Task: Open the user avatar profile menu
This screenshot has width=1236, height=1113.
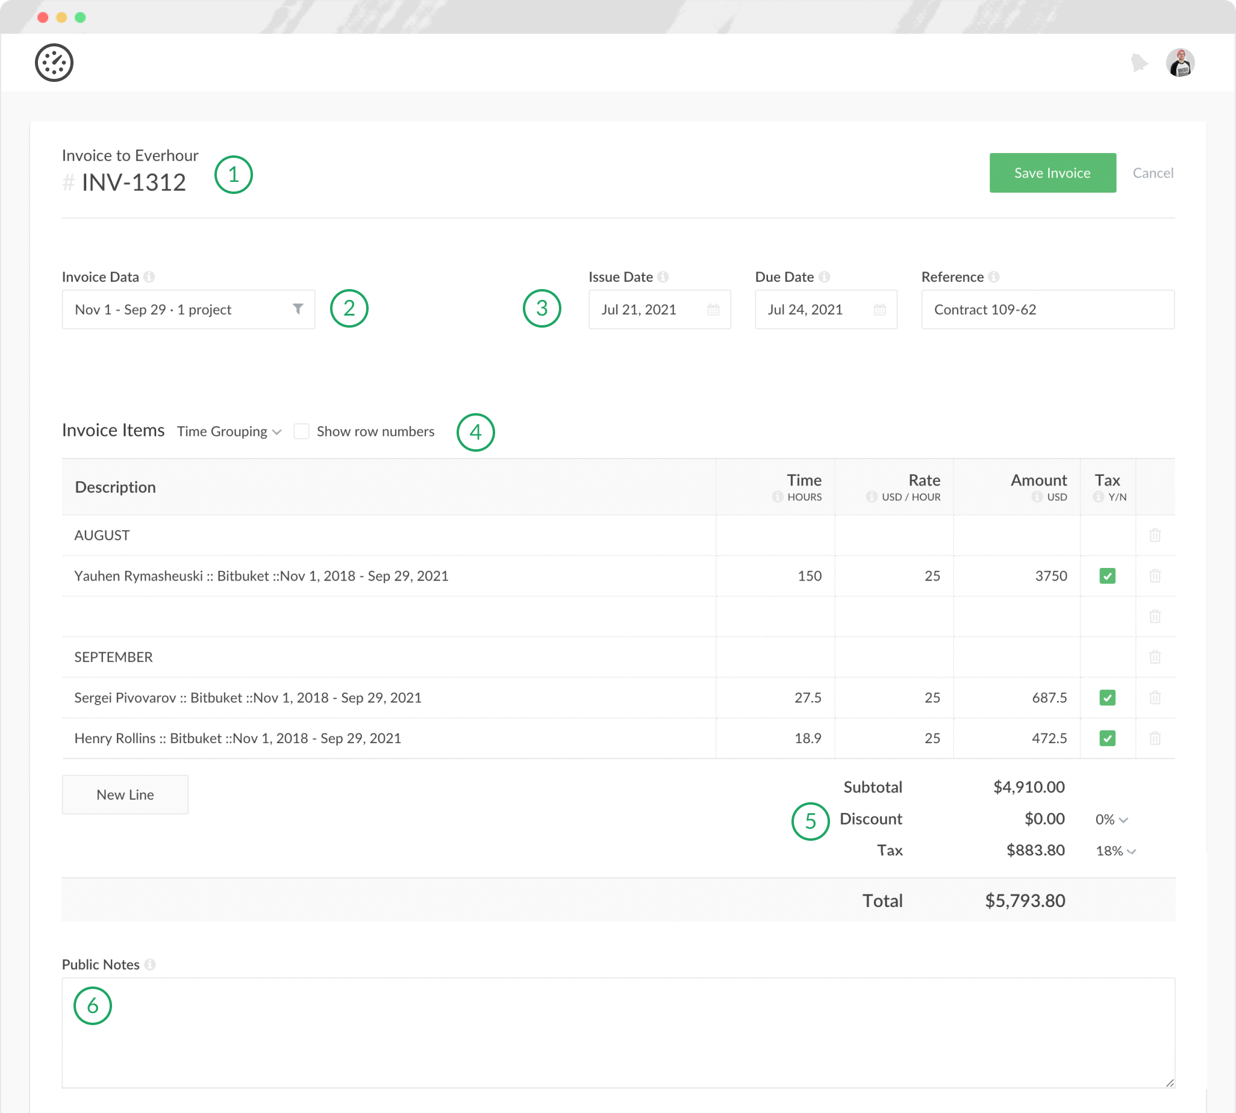Action: [1180, 63]
